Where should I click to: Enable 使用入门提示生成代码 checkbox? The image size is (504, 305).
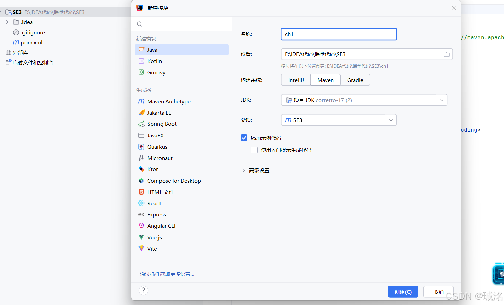[254, 150]
